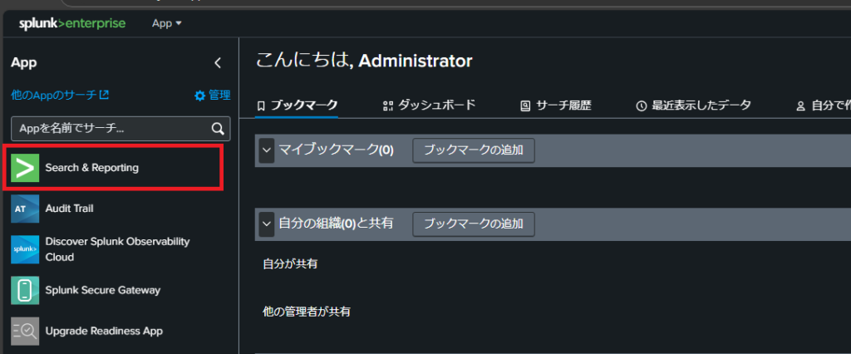Select the ブックマーク tab
The width and height of the screenshot is (851, 354).
[x=298, y=106]
